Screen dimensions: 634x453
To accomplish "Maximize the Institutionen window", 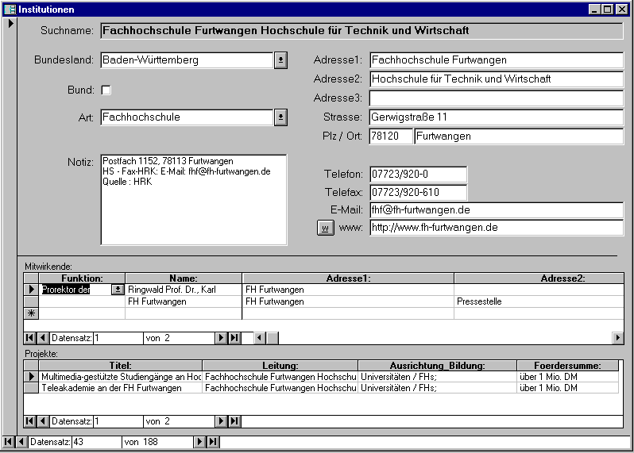I will tap(607, 10).
